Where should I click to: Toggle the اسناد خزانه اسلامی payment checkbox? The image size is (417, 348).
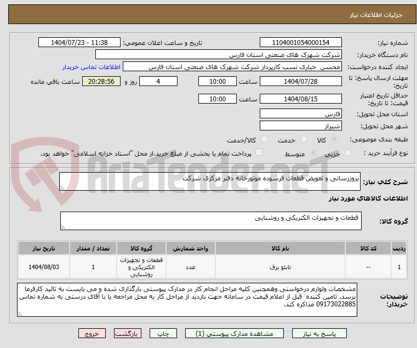click(259, 152)
